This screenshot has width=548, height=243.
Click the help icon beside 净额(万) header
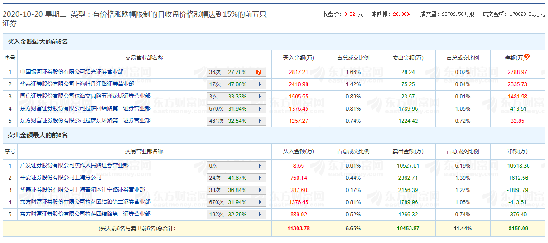coord(527,57)
